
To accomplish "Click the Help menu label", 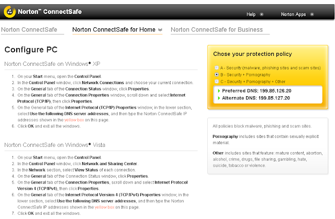I will (251, 15).
